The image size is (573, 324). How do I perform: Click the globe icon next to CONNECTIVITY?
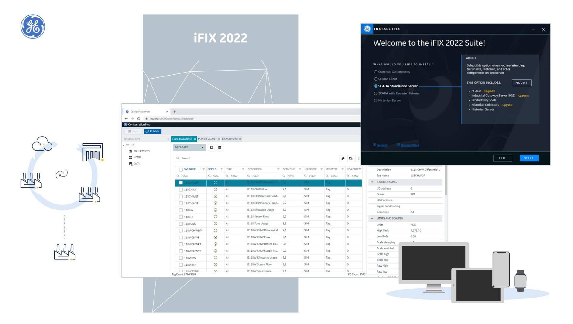(131, 151)
